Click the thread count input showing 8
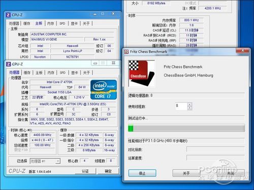 pyautogui.click(x=181, y=106)
